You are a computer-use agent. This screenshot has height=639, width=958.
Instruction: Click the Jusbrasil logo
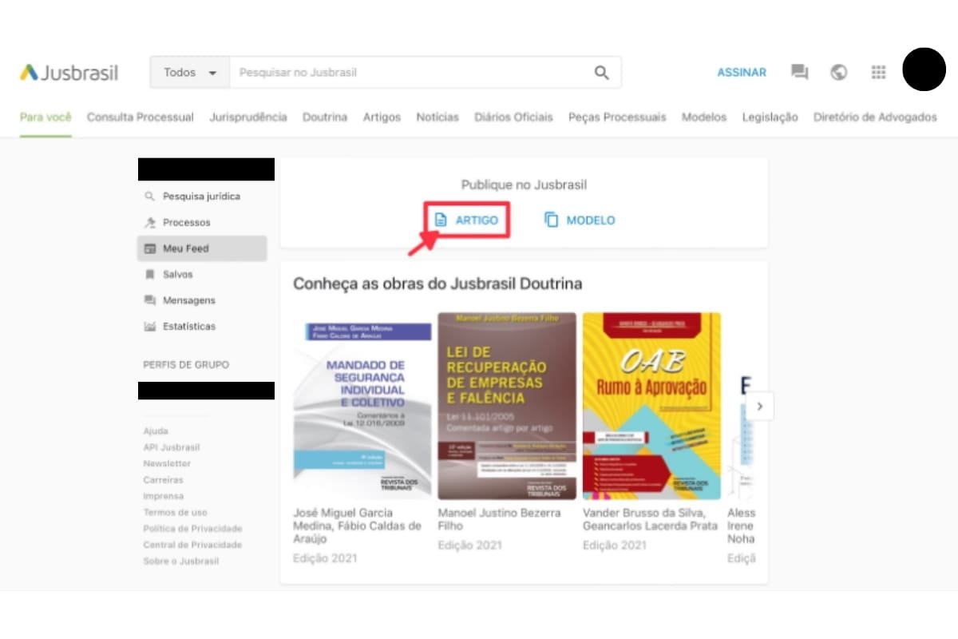tap(69, 73)
